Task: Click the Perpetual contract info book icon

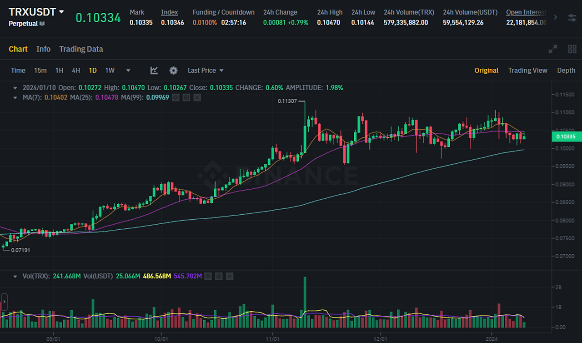Action: (42, 23)
